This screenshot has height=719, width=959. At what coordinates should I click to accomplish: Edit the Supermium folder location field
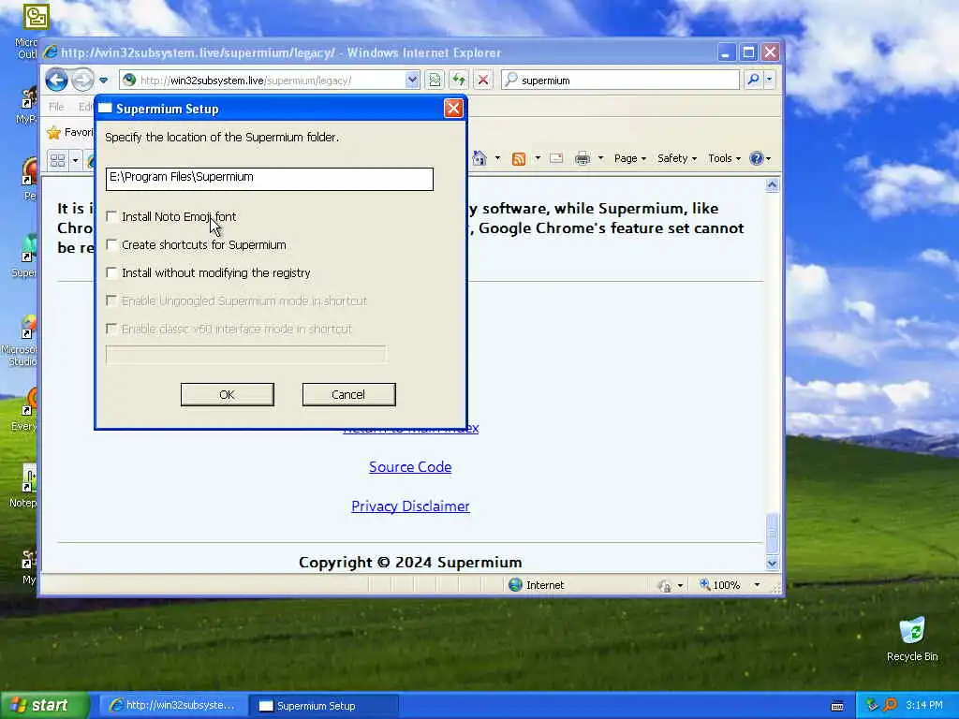pos(269,179)
